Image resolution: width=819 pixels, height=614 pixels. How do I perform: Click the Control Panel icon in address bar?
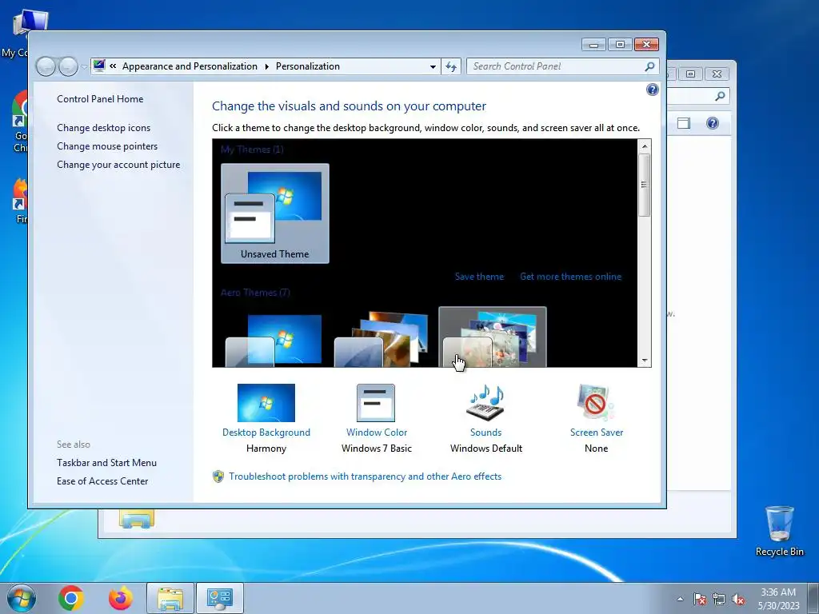[x=98, y=66]
